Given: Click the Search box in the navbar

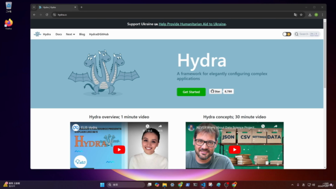Looking at the screenshot, I should pos(307,34).
